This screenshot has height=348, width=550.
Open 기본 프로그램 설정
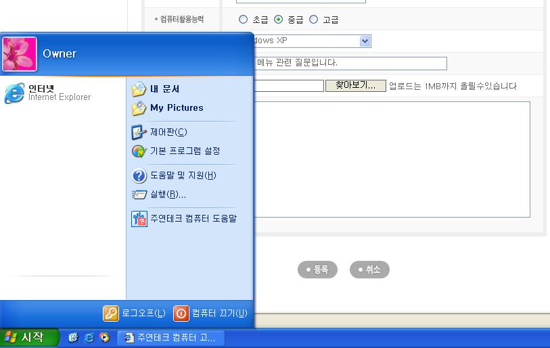[184, 151]
